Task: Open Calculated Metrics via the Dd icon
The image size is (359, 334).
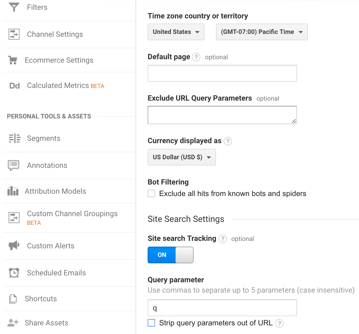Action: [14, 85]
